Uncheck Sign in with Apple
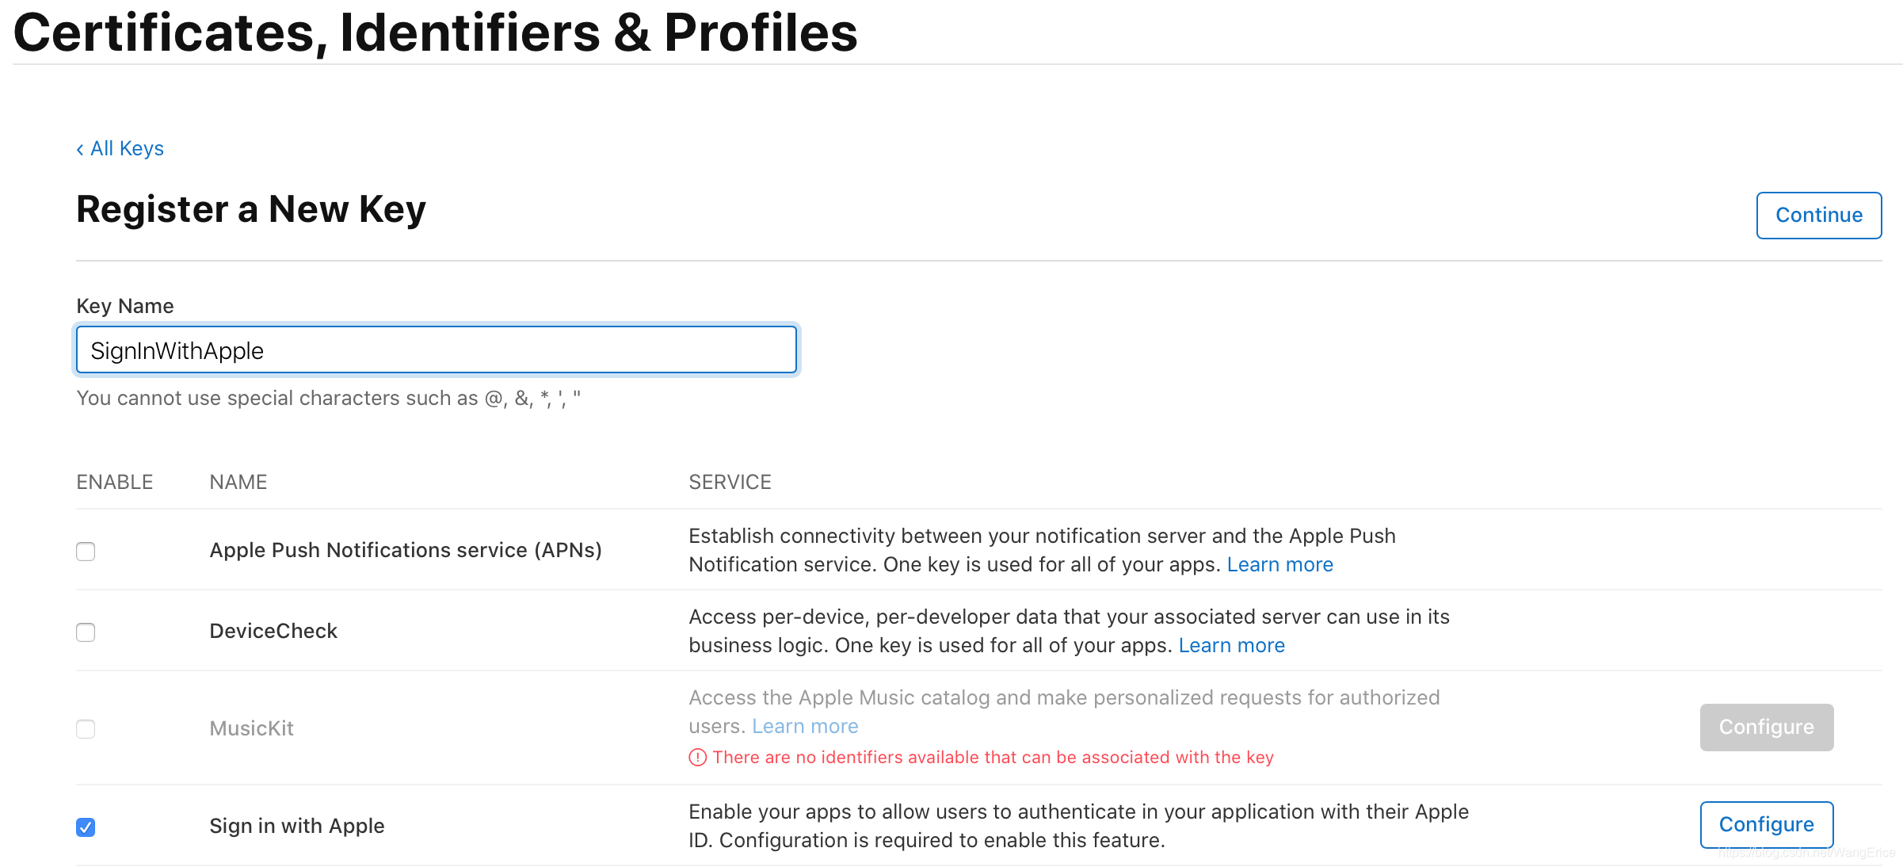 point(86,827)
